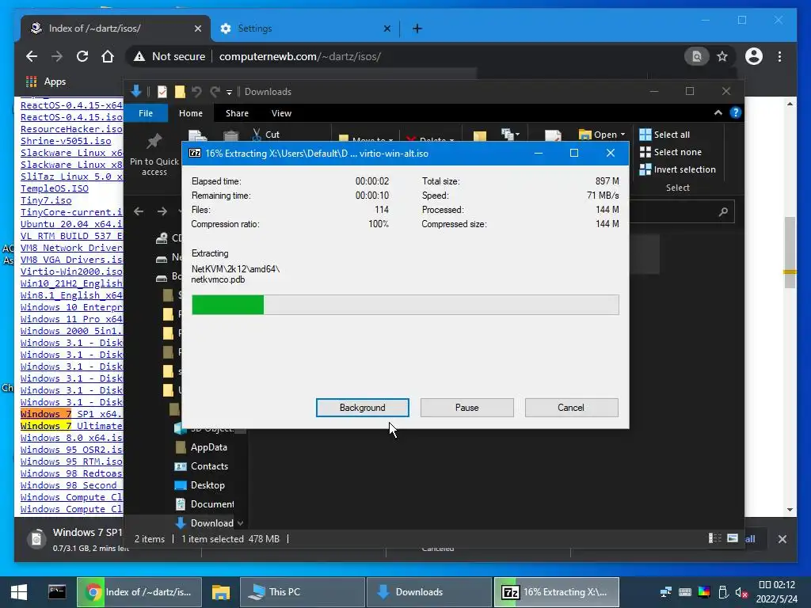Expand the Open dropdown in ribbon
Image resolution: width=811 pixels, height=608 pixels.
[x=623, y=135]
